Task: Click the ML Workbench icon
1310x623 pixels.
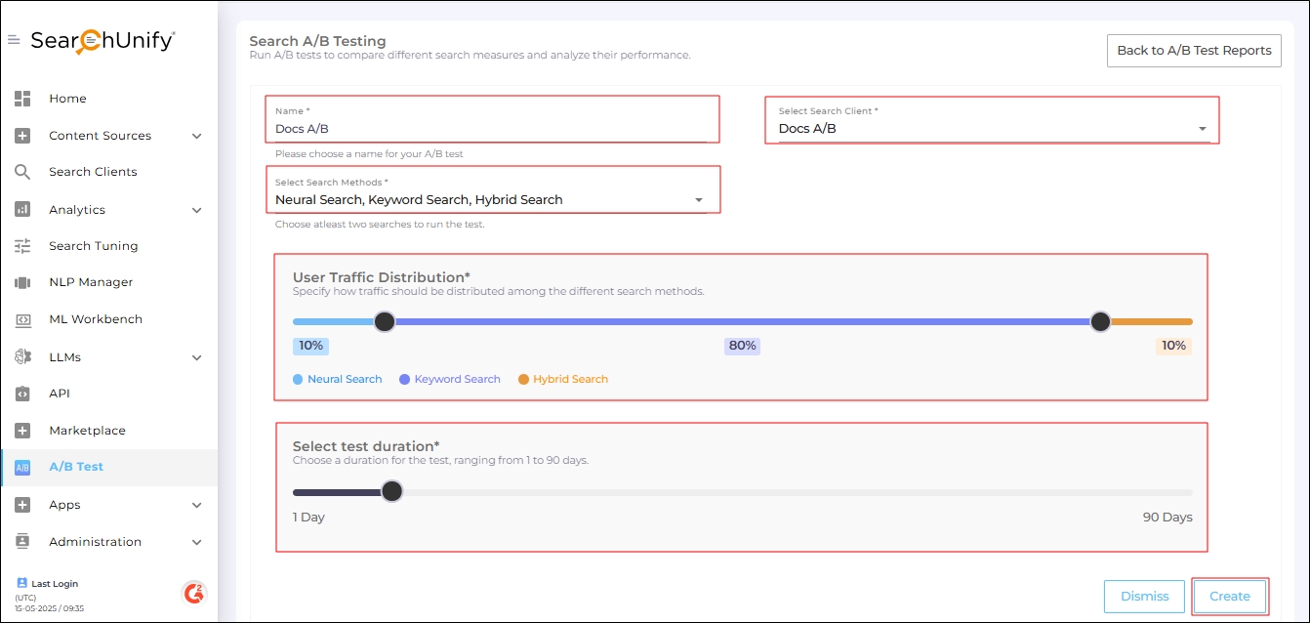Action: tap(22, 319)
